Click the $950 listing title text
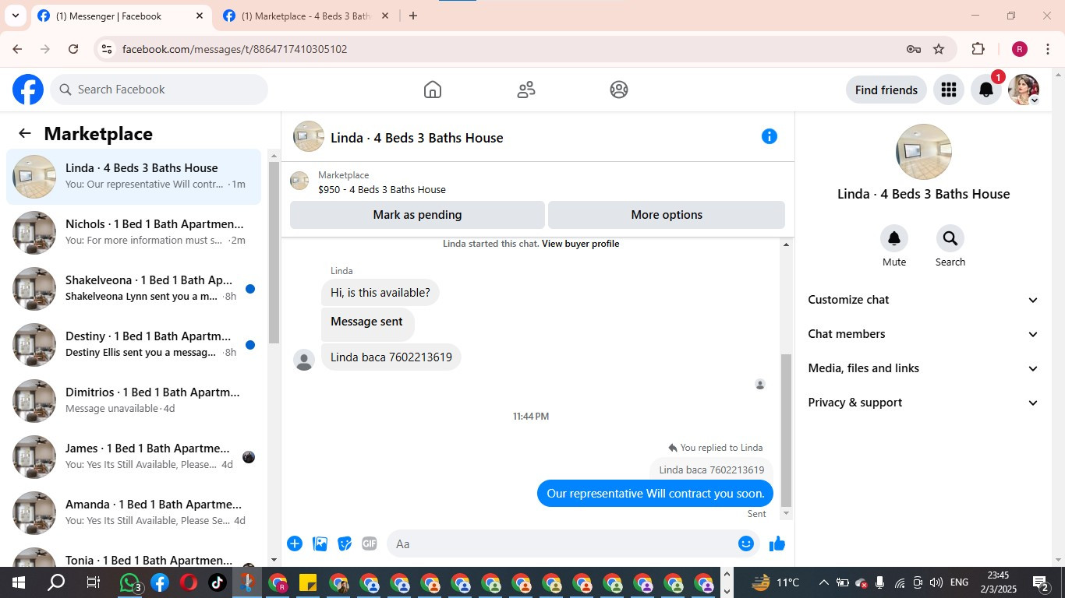This screenshot has width=1065, height=598. click(x=382, y=189)
